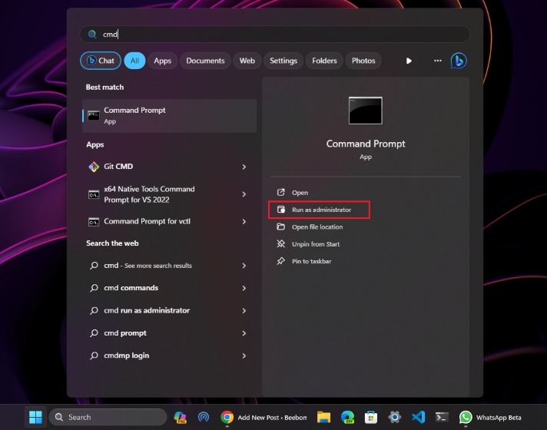
Task: Open Chrome icon on taskbar
Action: point(227,417)
